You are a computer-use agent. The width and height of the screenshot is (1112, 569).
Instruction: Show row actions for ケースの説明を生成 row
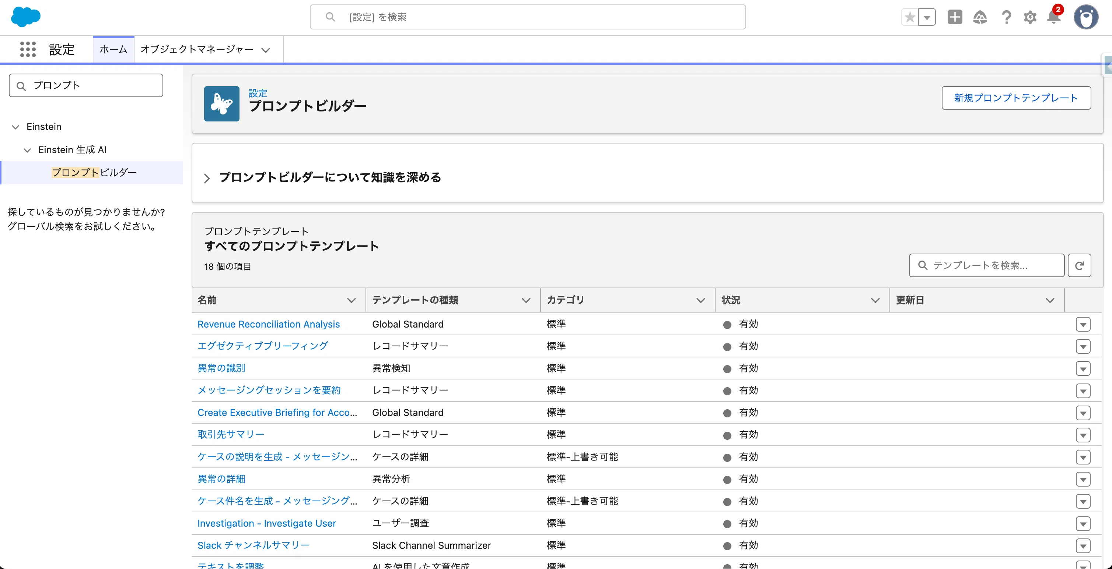click(x=1083, y=457)
